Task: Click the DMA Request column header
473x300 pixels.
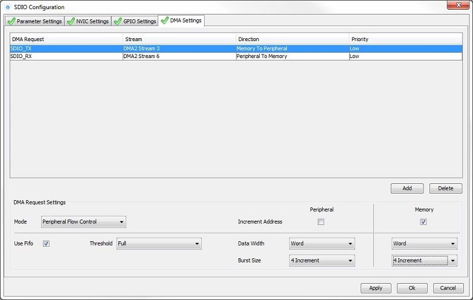Action: click(x=66, y=39)
